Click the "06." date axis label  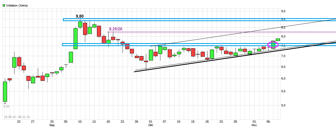(x=268, y=122)
